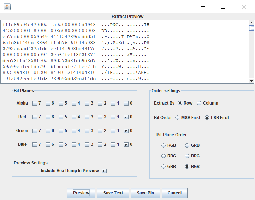Uncheck Red bit plane 0
This screenshot has height=200, width=255.
pos(126,117)
